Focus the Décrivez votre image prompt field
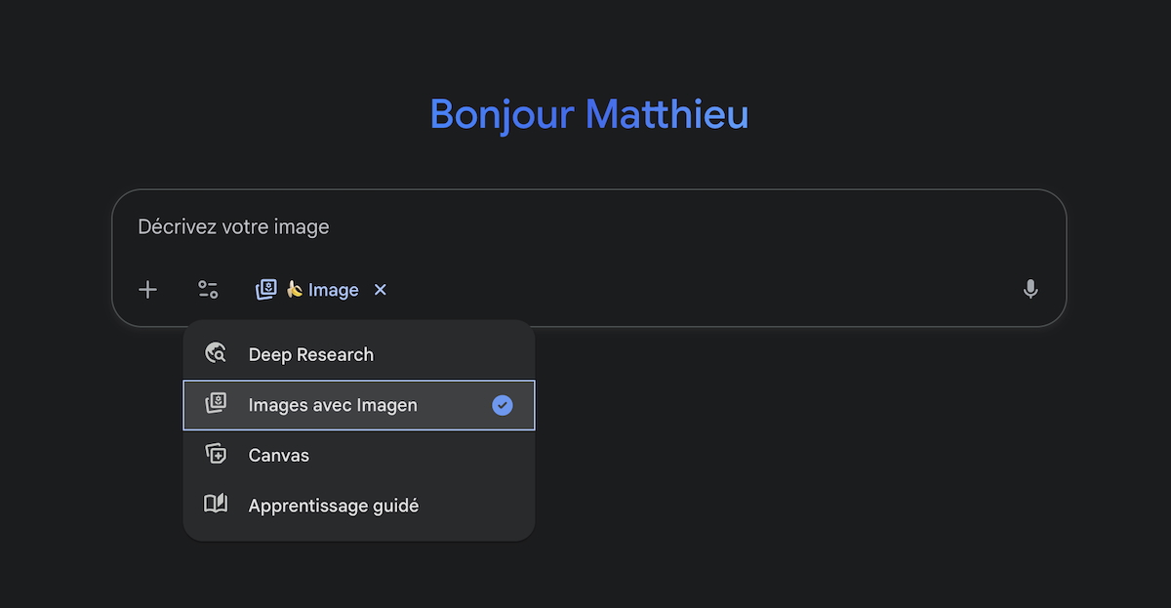Viewport: 1171px width, 608px height. click(585, 227)
